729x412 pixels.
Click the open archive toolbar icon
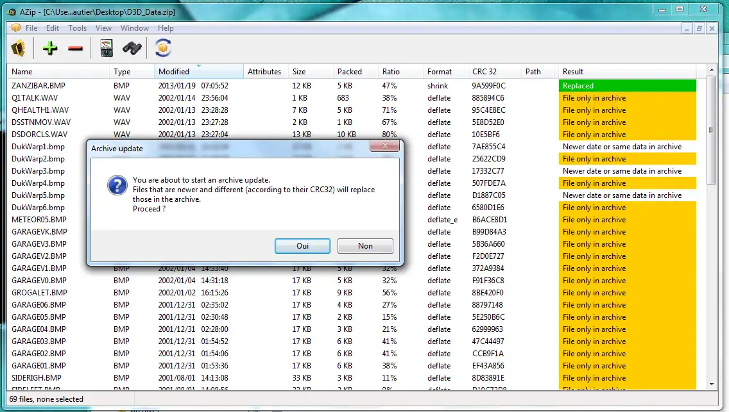pyautogui.click(x=19, y=48)
